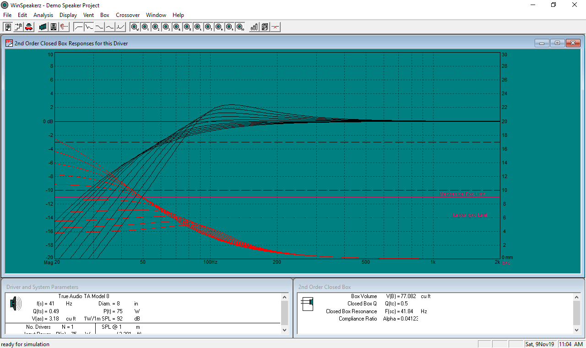Click the 'ready for simulation' status text
This screenshot has height=348, width=586.
click(x=25, y=344)
